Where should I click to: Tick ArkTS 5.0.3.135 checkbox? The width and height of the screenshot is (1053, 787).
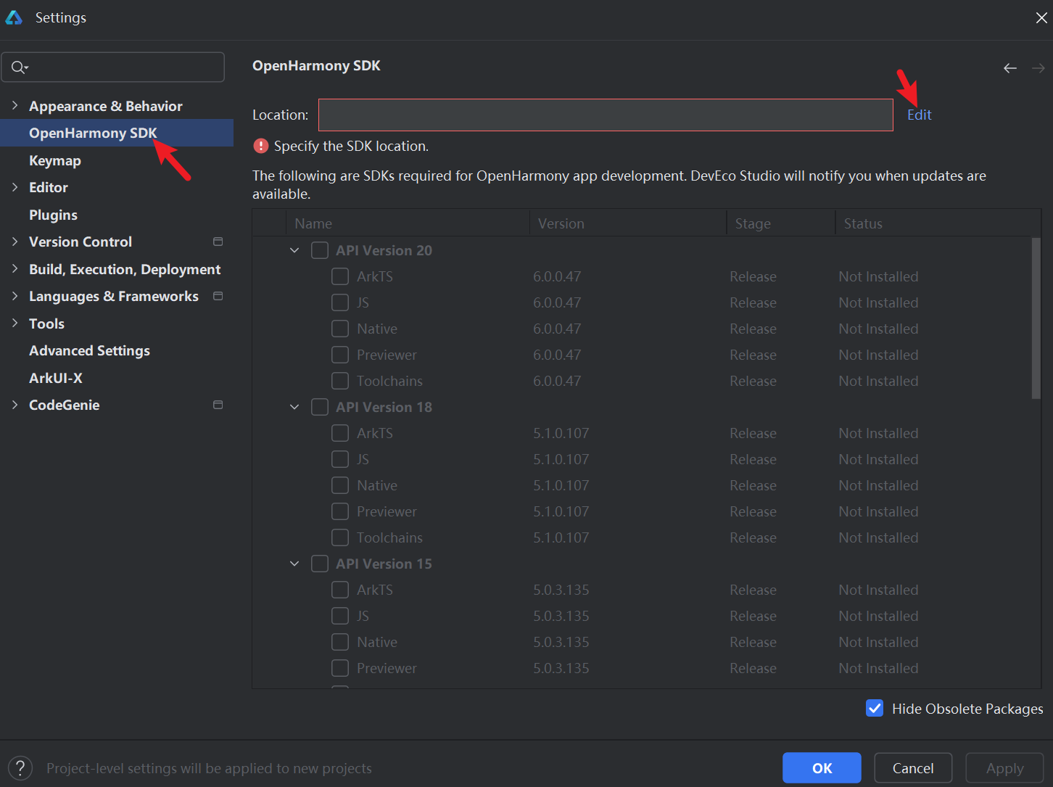340,590
